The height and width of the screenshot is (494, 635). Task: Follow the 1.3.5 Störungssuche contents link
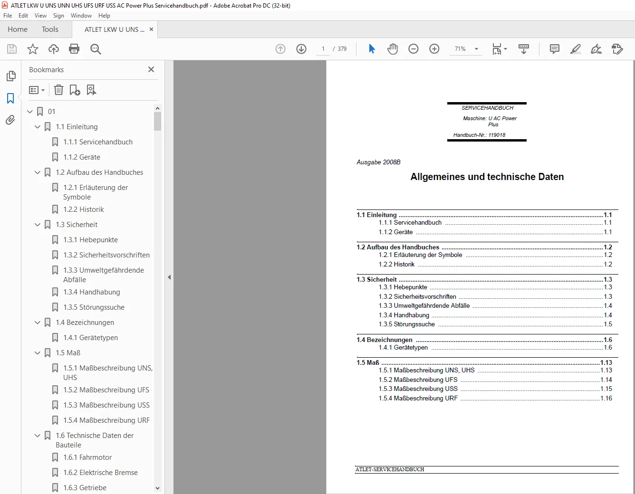495,324
